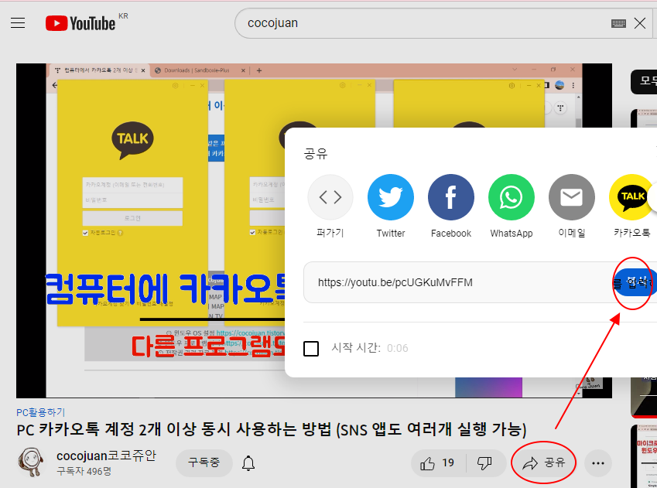Like the video with thumbs up
The height and width of the screenshot is (488, 657).
437,463
